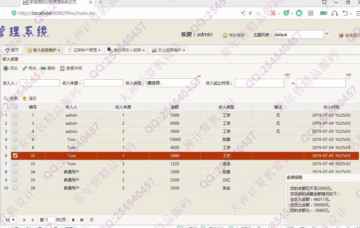Close the 证券帐户管理 tab
Screen dimensions: 360x228
point(99,50)
